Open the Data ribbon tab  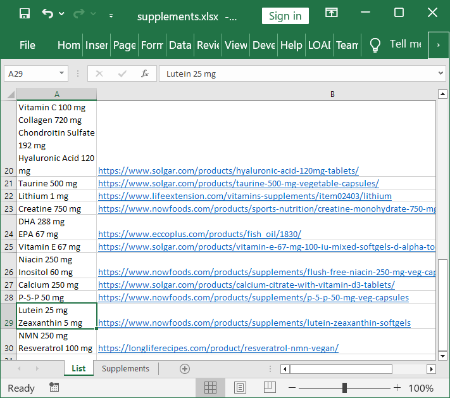[180, 45]
